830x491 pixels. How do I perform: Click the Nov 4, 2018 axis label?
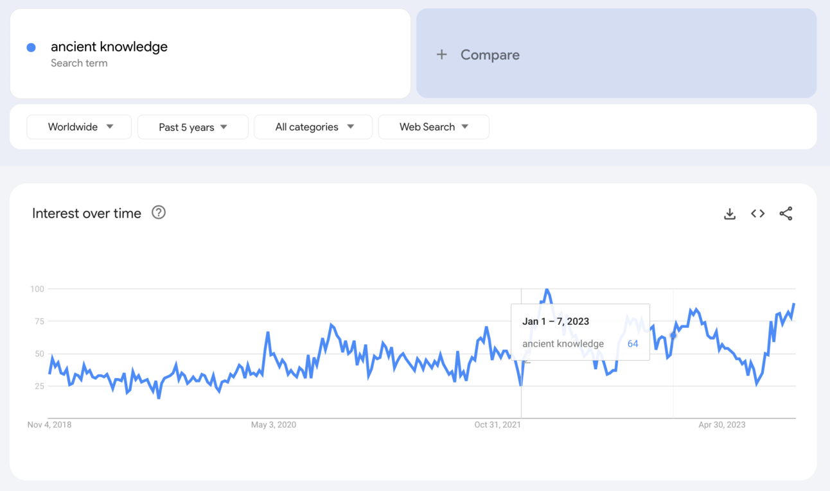pyautogui.click(x=49, y=425)
